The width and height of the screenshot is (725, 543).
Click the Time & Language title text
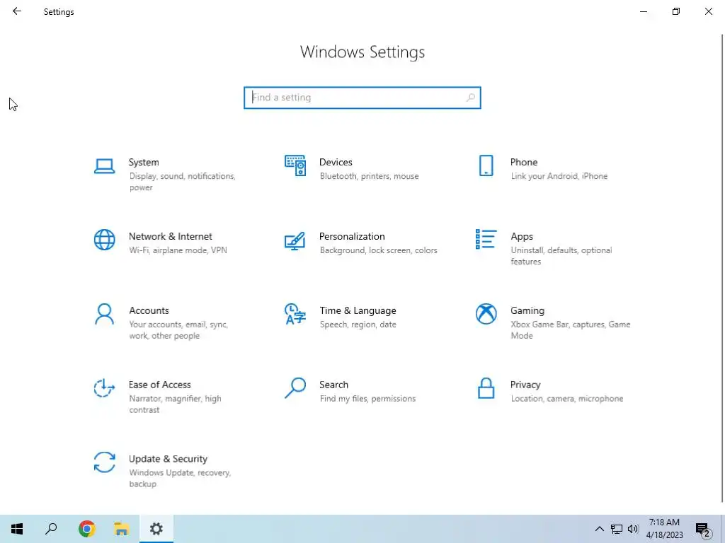point(358,310)
